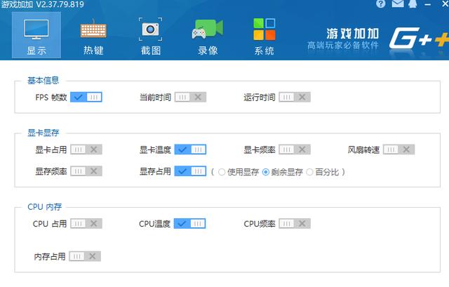Enable the 显卡频率 toggle
Viewport: 449px width, 287px height.
(x=295, y=149)
